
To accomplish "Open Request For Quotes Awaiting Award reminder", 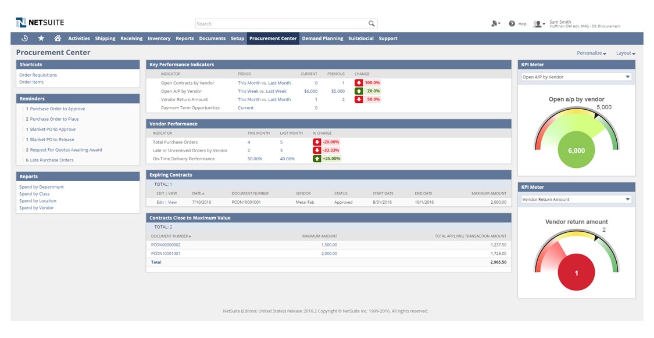I will coord(66,150).
